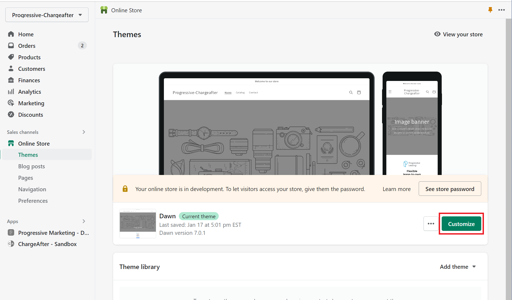Click the Analytics bar chart icon
The image size is (512, 300).
tap(11, 92)
